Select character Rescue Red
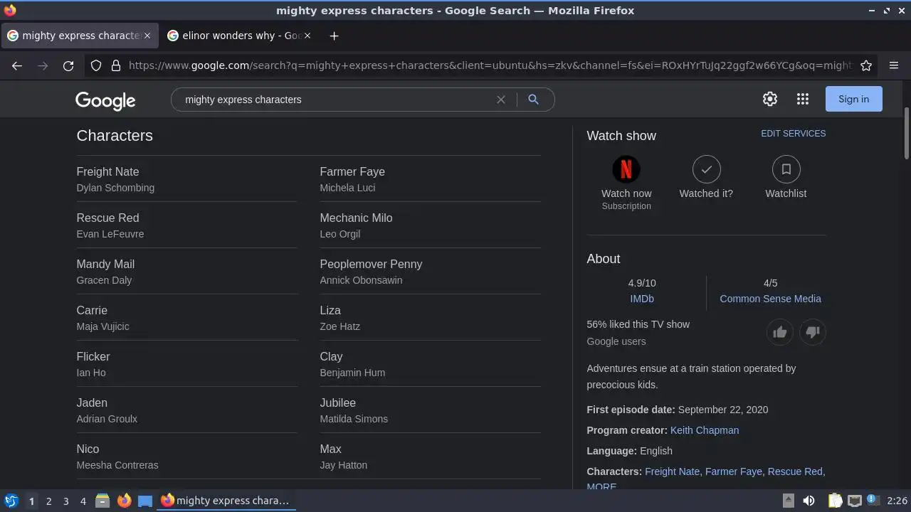911x512 pixels. [107, 218]
